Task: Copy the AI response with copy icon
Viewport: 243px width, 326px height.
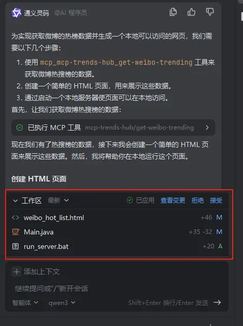Action: click(x=173, y=12)
